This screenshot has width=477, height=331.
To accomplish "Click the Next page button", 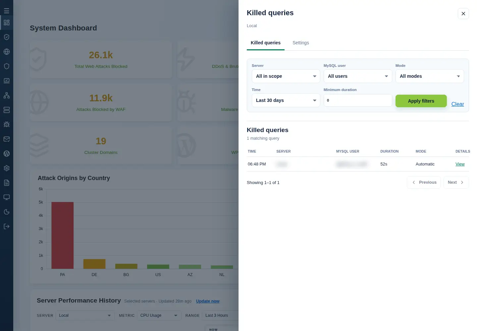I will click(x=456, y=182).
